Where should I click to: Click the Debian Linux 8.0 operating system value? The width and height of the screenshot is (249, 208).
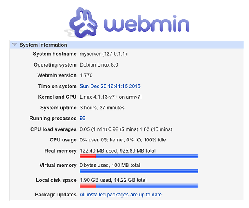tap(99, 65)
